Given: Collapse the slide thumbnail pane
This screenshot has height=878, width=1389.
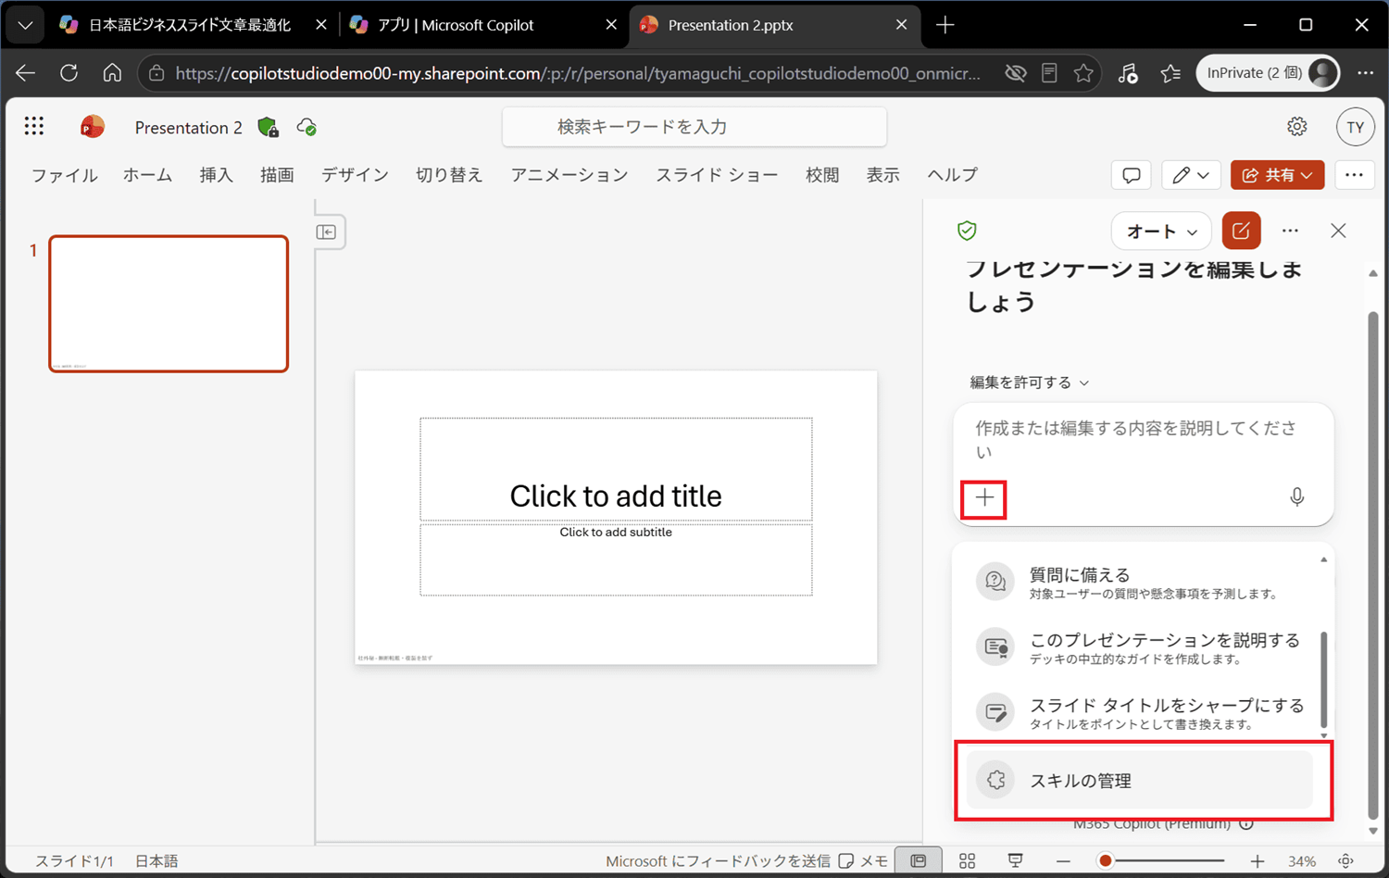Looking at the screenshot, I should pyautogui.click(x=326, y=232).
